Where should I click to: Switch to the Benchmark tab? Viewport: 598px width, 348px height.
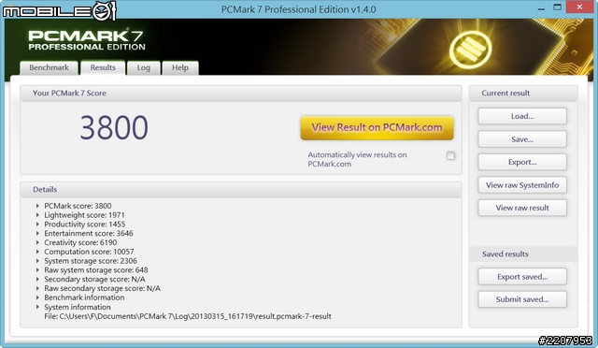pyautogui.click(x=49, y=67)
